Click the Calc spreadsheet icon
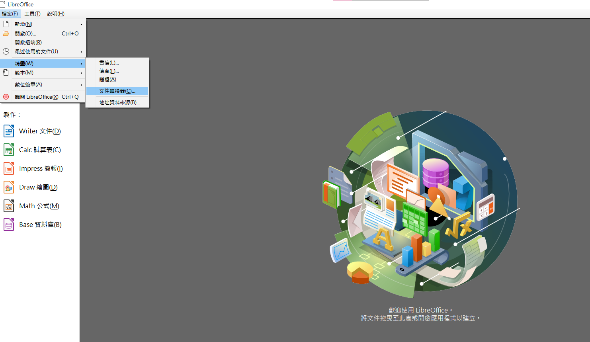The width and height of the screenshot is (590, 342). (9, 150)
